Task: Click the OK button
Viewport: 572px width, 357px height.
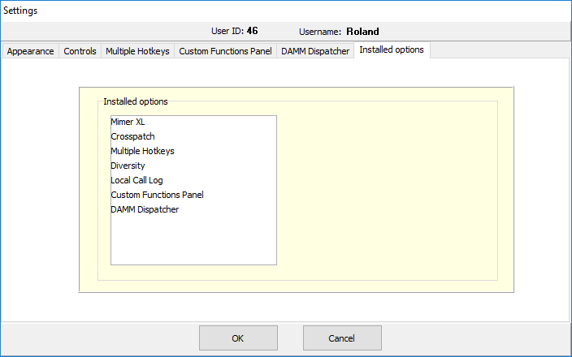Action: tap(238, 338)
